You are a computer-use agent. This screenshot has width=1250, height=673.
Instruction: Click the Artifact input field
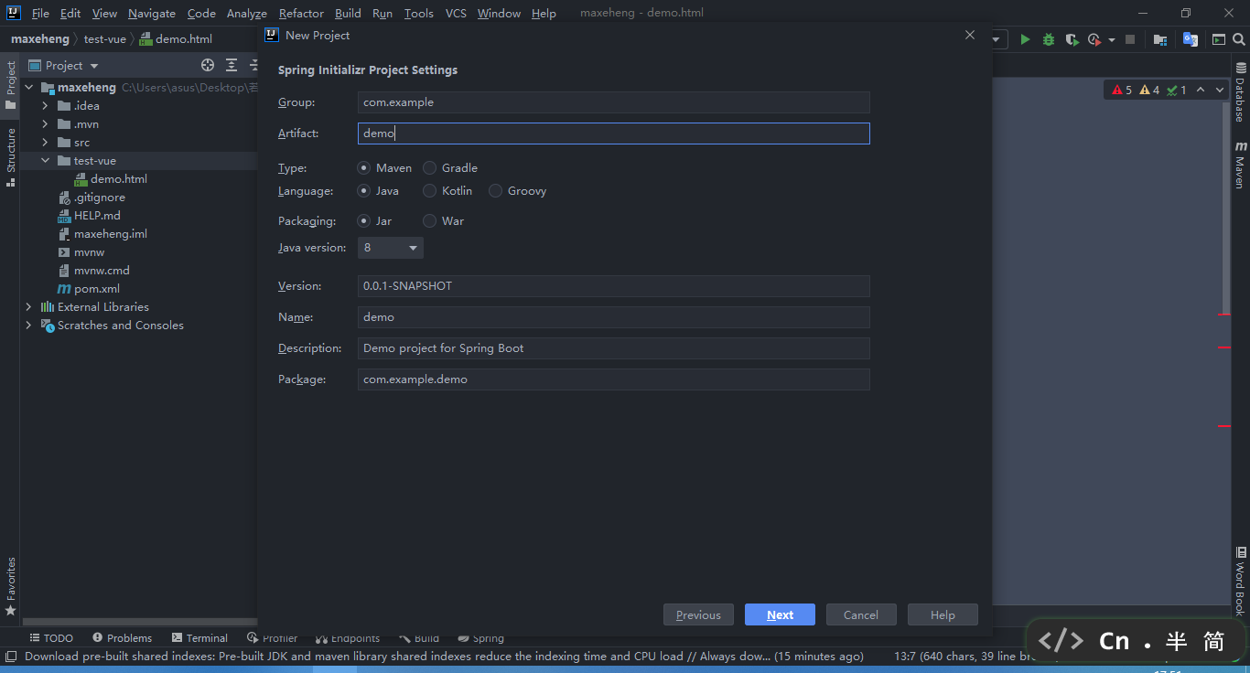tap(613, 134)
